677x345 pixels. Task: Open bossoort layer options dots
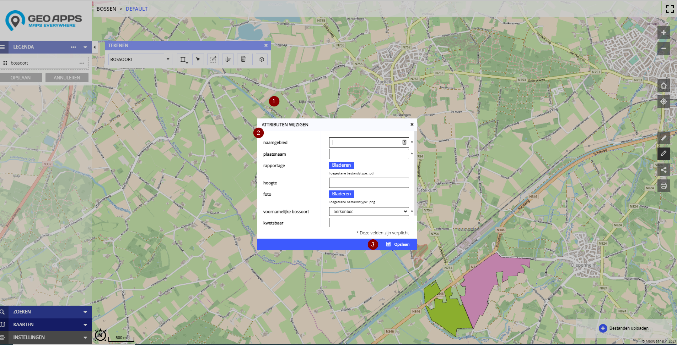tap(82, 63)
